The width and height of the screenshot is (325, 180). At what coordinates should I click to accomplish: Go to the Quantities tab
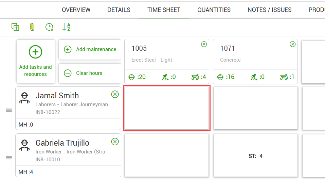point(214,10)
